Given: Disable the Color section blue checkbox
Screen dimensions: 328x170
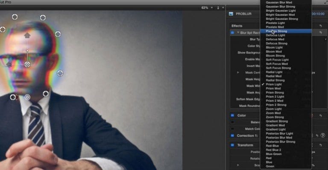Looking at the screenshot, I should pos(232,115).
